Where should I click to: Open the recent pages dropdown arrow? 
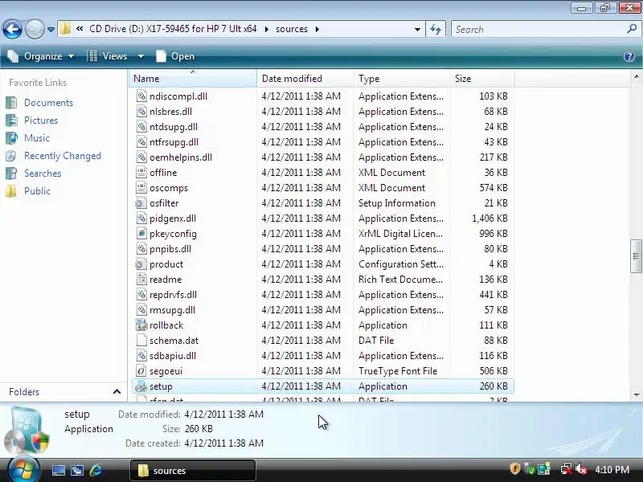click(x=51, y=30)
